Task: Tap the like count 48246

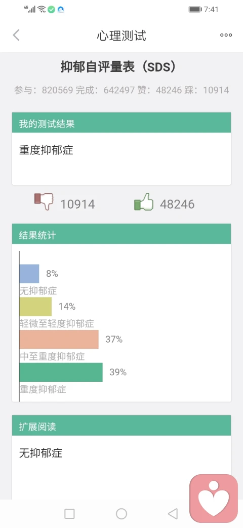Action: [177, 205]
